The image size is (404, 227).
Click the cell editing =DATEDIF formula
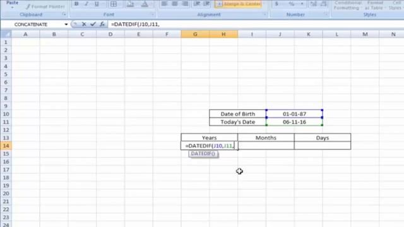coord(209,146)
